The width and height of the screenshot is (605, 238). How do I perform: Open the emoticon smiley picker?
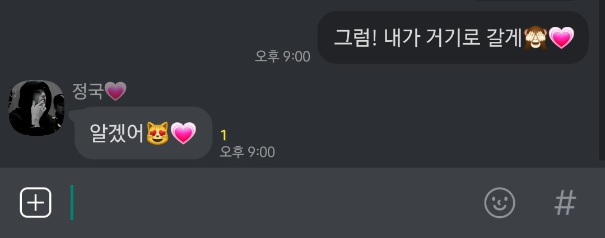click(x=499, y=203)
